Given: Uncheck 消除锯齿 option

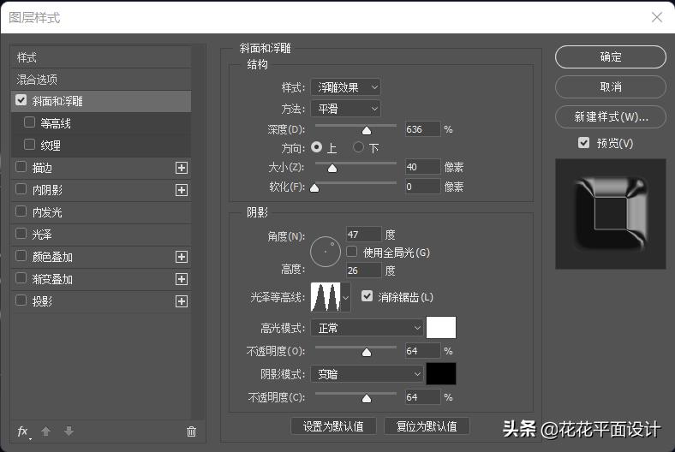Looking at the screenshot, I should click(367, 296).
